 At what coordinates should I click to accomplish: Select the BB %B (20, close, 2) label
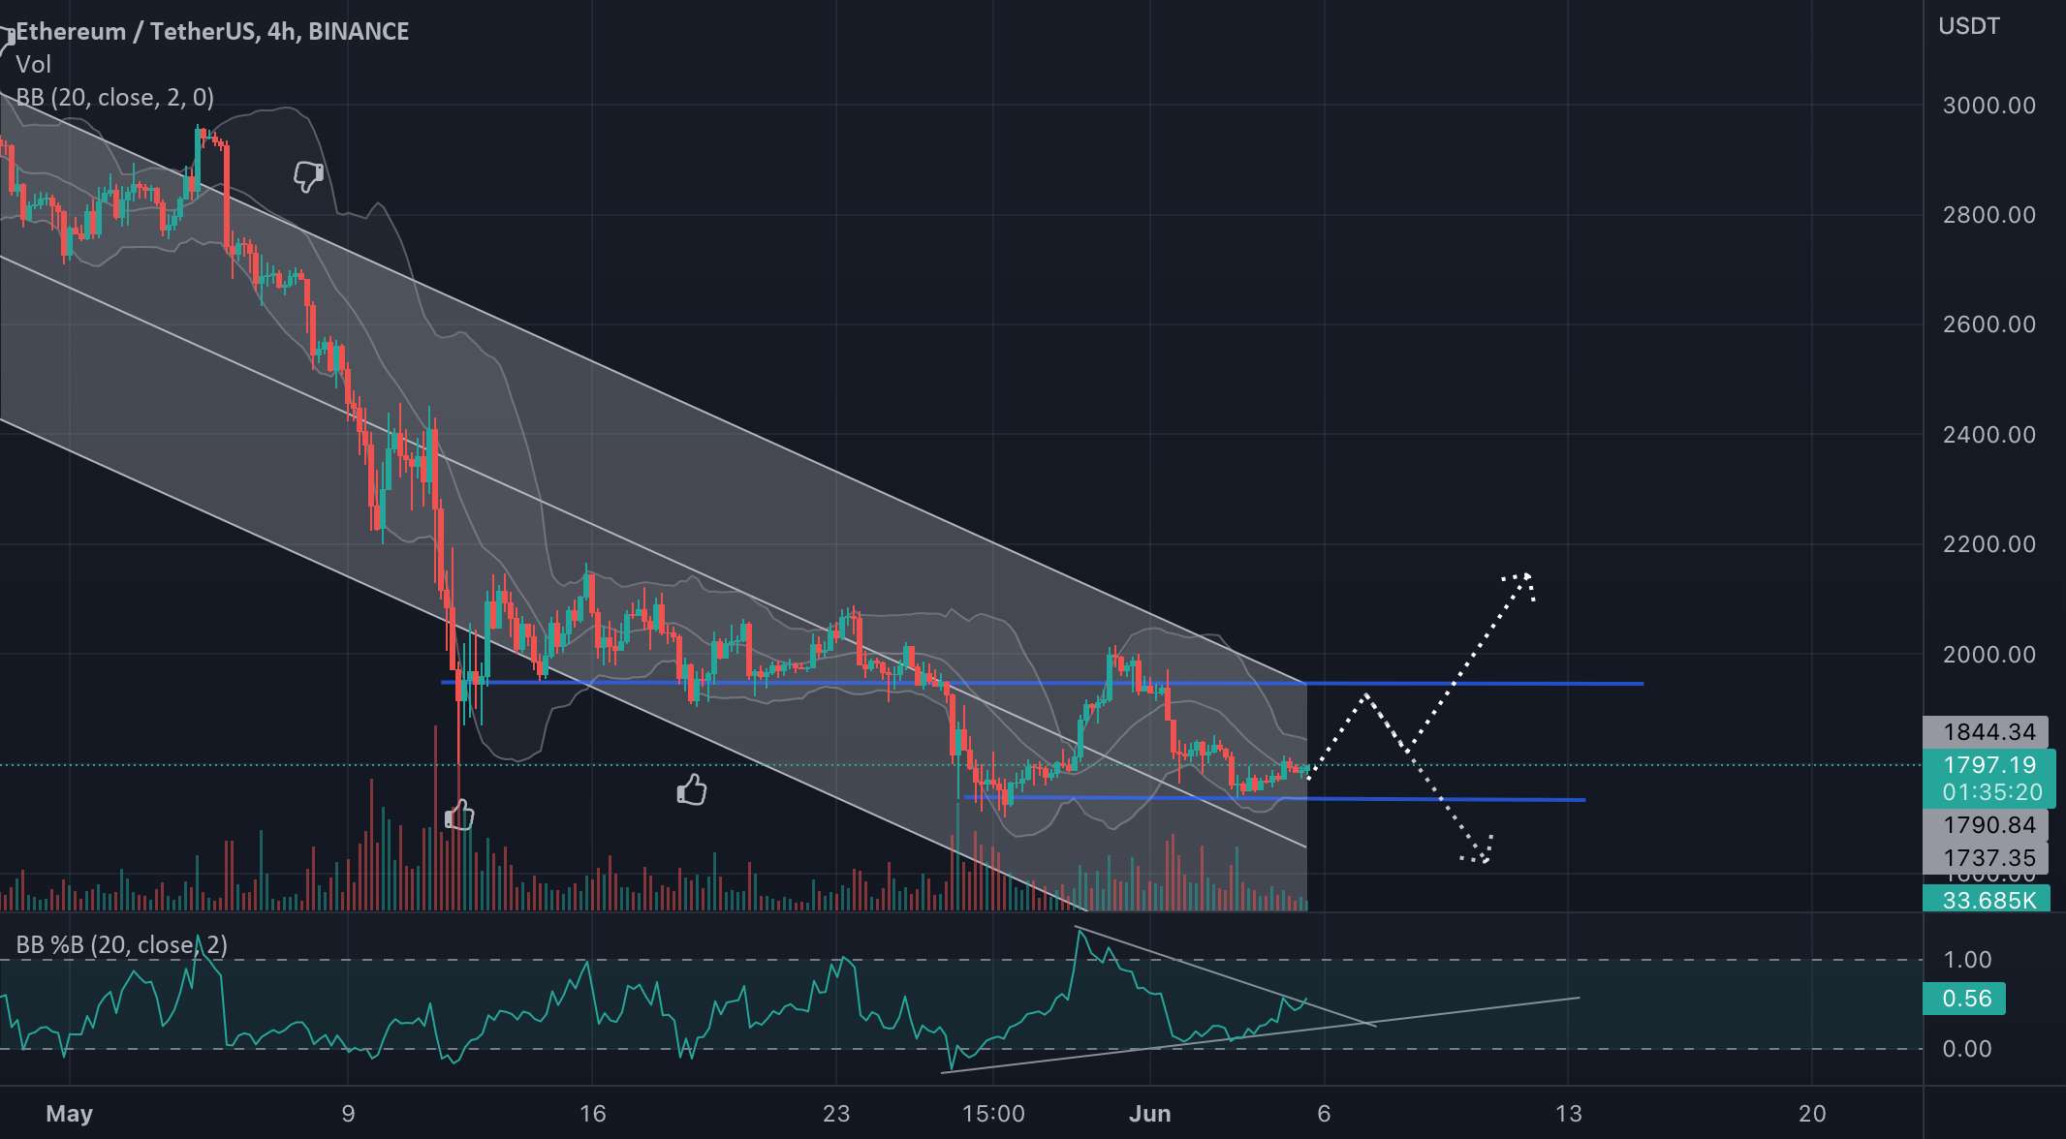point(122,944)
